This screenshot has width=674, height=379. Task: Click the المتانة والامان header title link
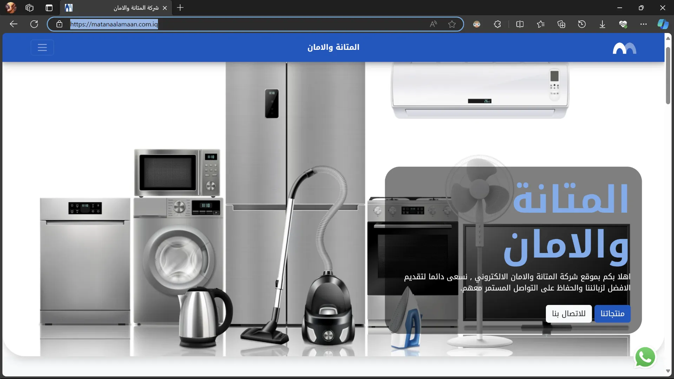tap(333, 47)
